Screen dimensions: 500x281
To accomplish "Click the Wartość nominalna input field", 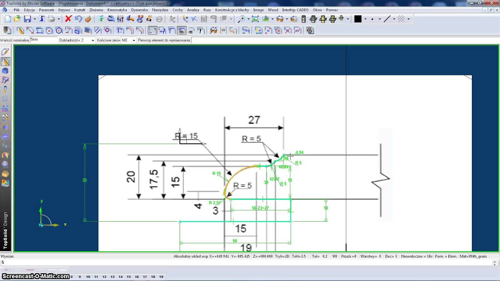I will [43, 40].
